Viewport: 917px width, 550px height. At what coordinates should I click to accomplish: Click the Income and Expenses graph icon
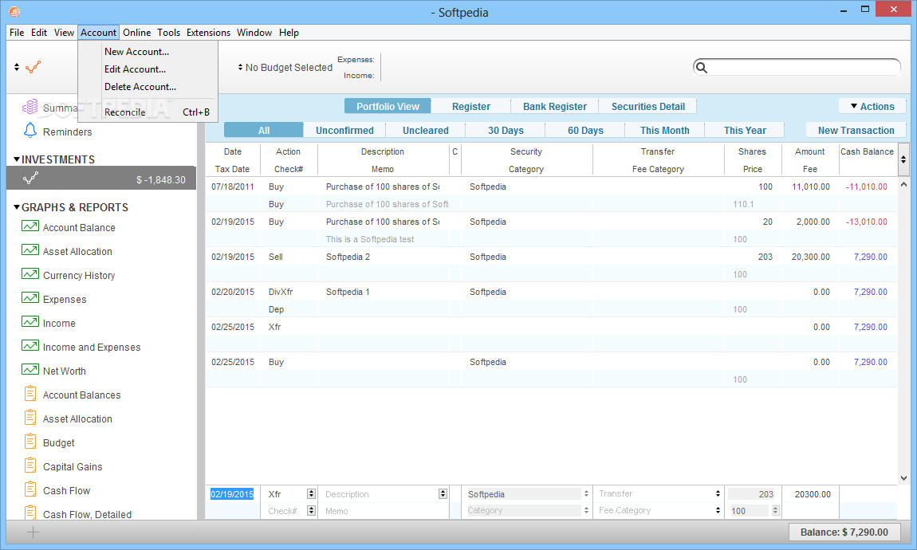[30, 346]
